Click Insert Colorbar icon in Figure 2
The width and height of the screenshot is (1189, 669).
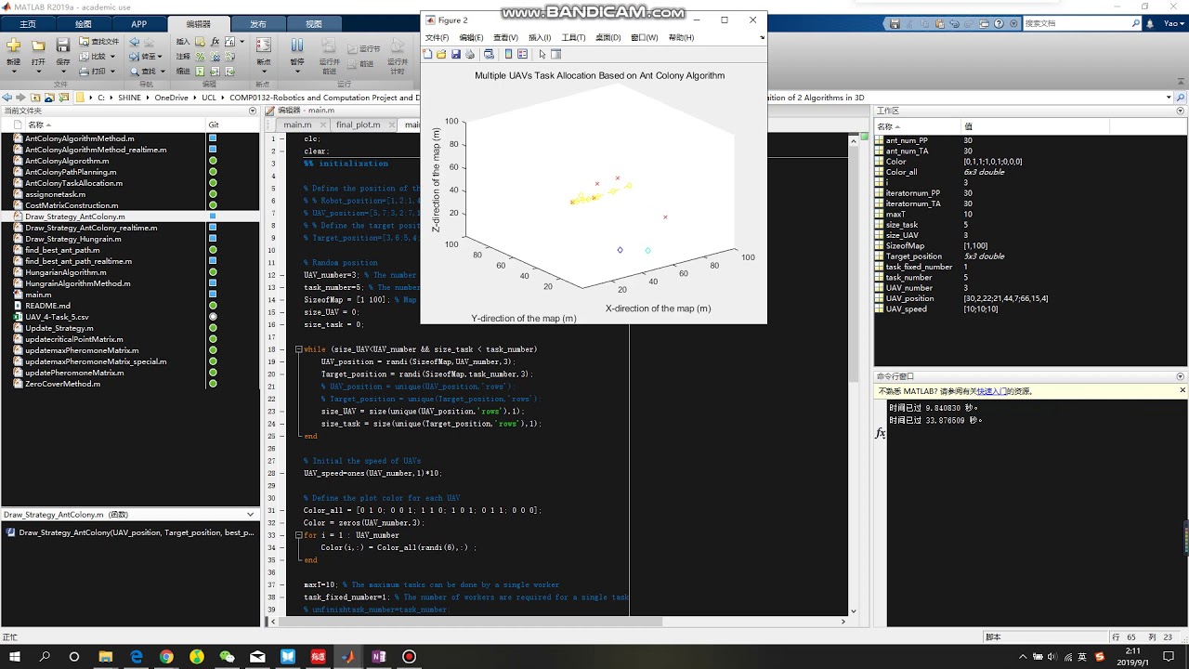508,54
